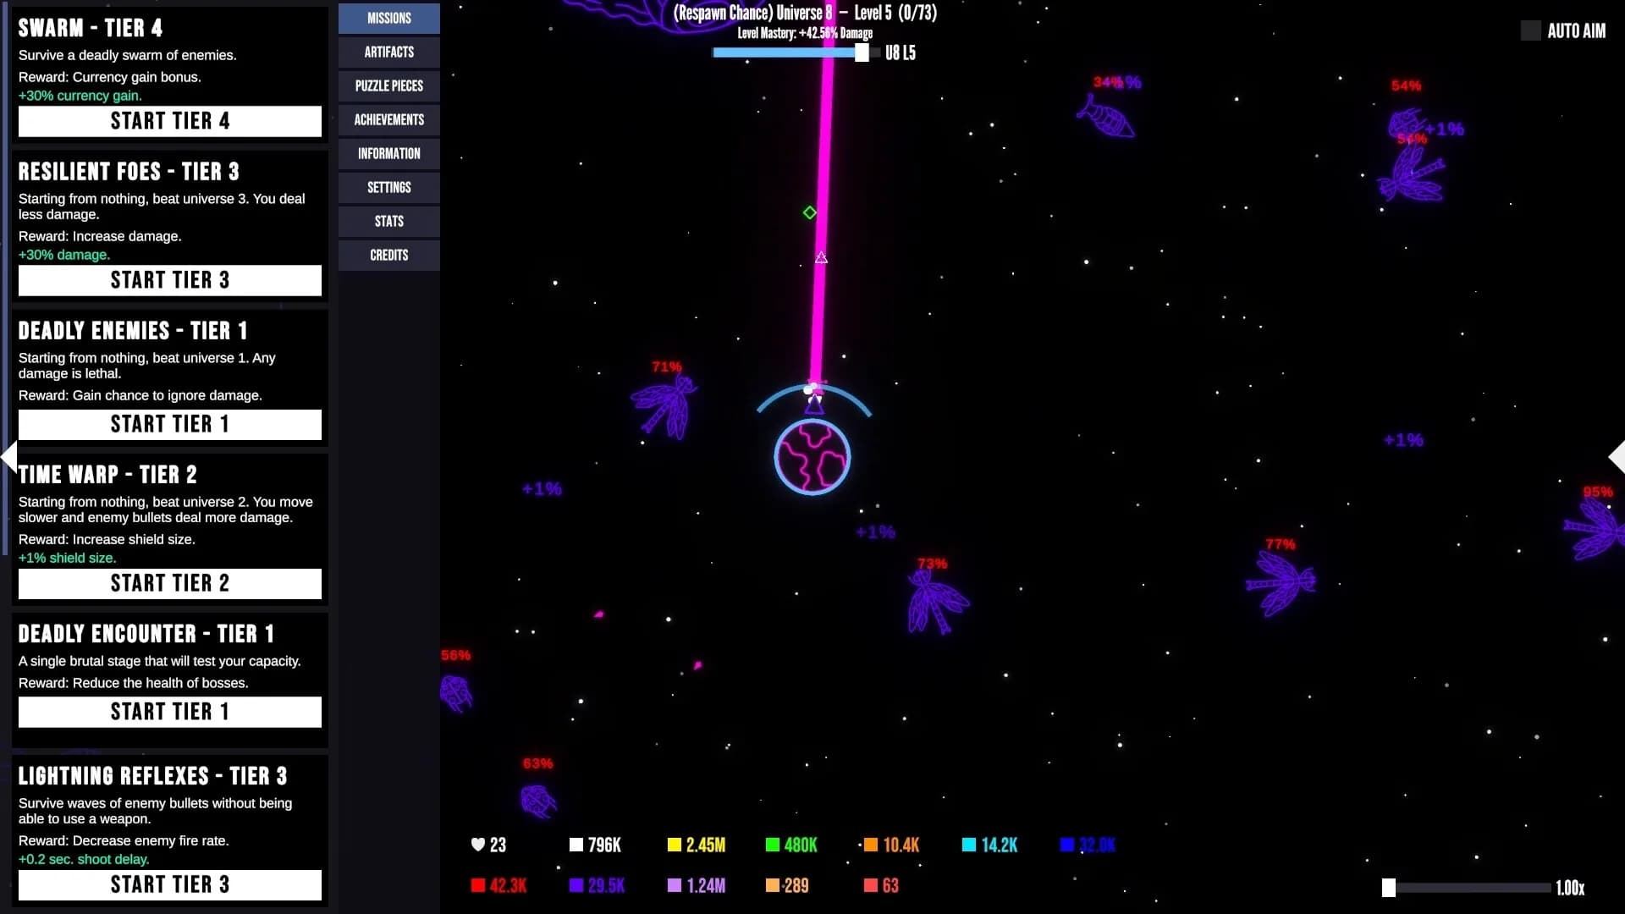Open the Information tab
Screen dimensions: 1625x914
pyautogui.click(x=389, y=153)
